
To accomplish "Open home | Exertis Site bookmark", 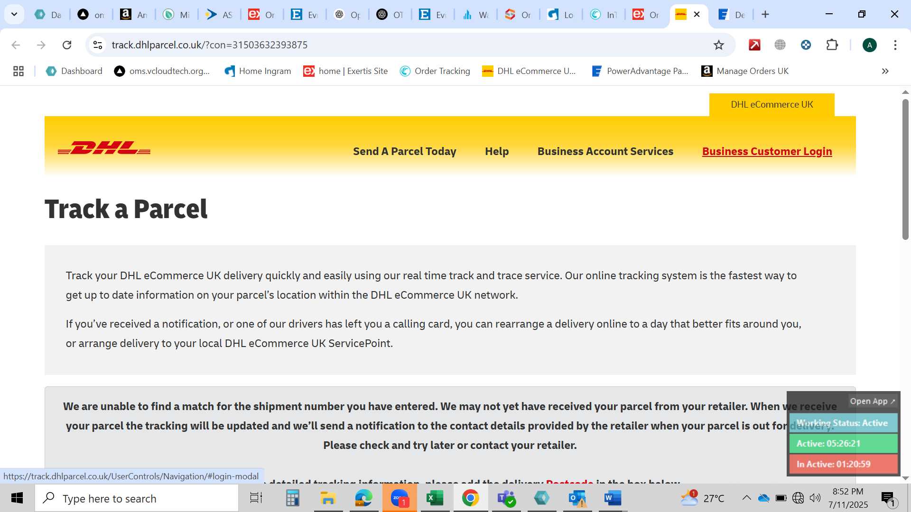I will 346,71.
